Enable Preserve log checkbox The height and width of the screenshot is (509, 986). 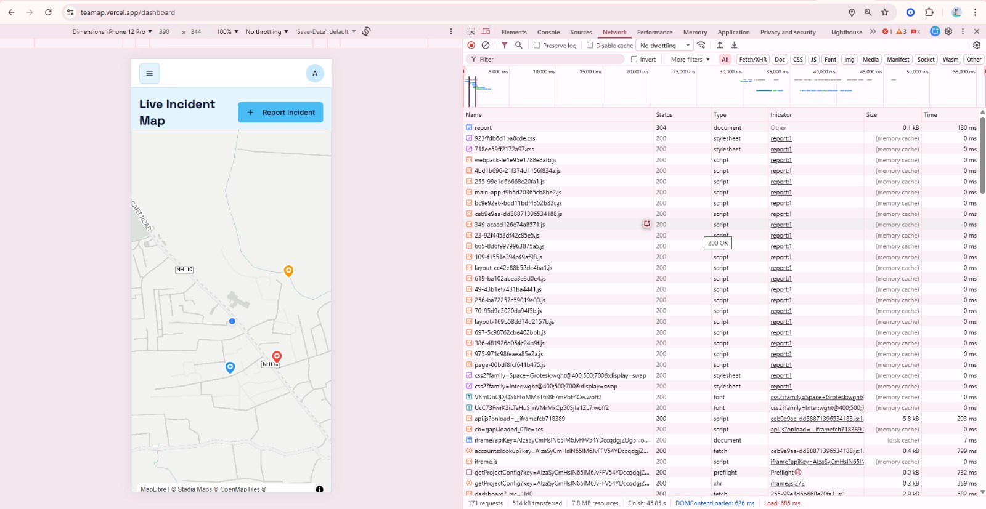(x=537, y=46)
